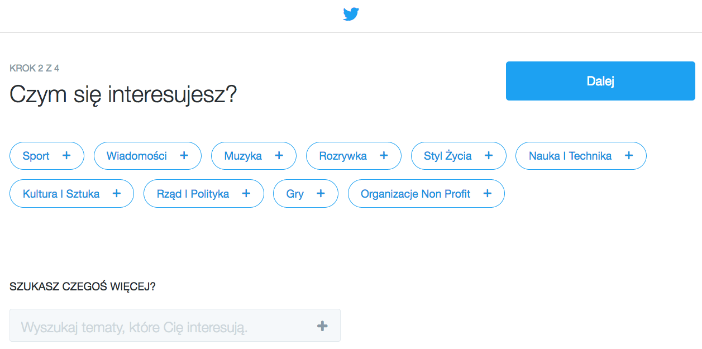Screen dimensions: 702x349
Task: Click the plus icon on Gry
Action: 321,194
